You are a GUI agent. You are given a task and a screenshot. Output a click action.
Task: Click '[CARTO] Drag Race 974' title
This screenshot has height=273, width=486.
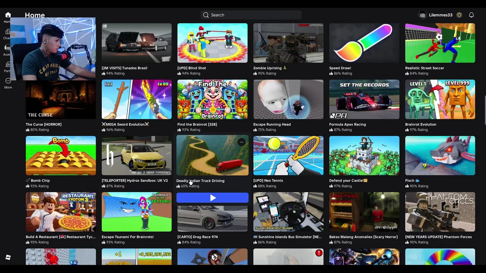click(x=197, y=237)
